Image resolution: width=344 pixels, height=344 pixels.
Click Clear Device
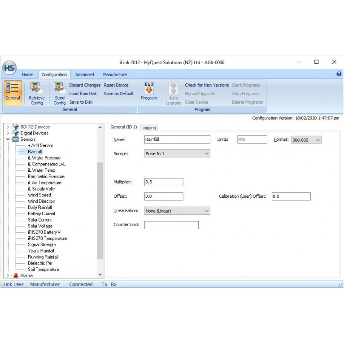click(x=196, y=102)
